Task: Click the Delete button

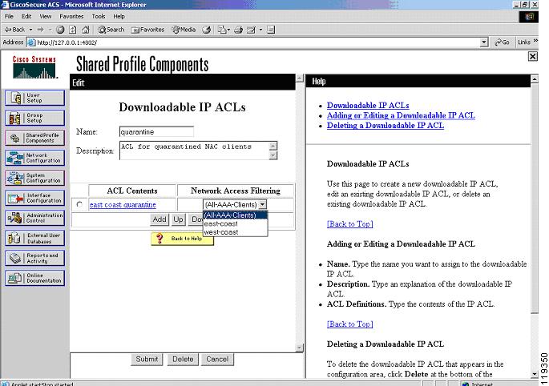Action: [183, 359]
